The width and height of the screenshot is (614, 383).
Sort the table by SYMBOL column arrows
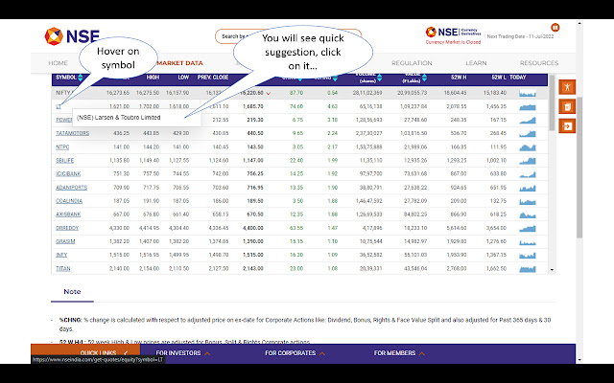[81, 78]
